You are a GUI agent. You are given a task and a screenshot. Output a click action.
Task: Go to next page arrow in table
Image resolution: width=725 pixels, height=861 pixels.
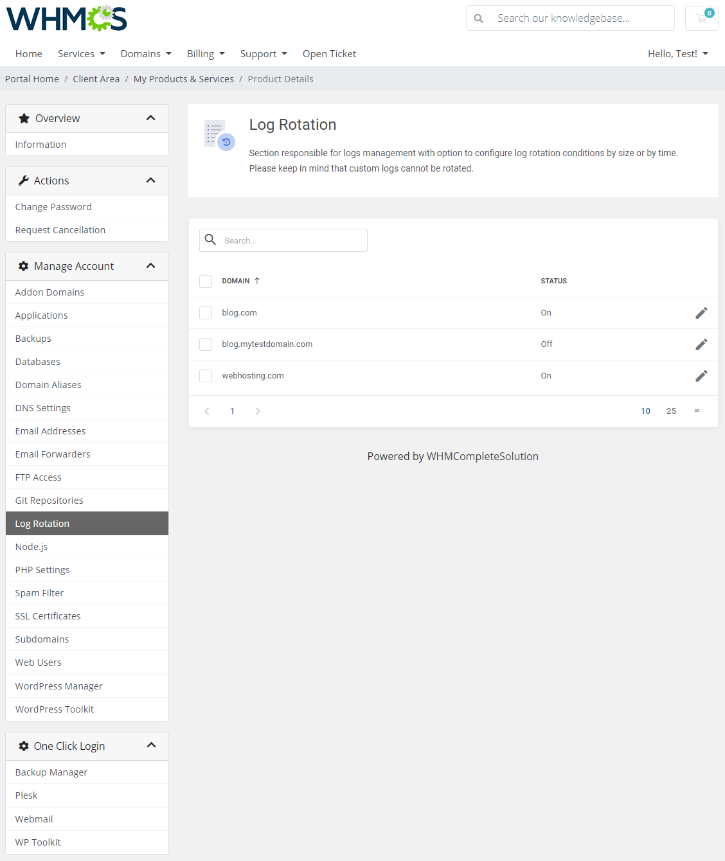point(258,411)
